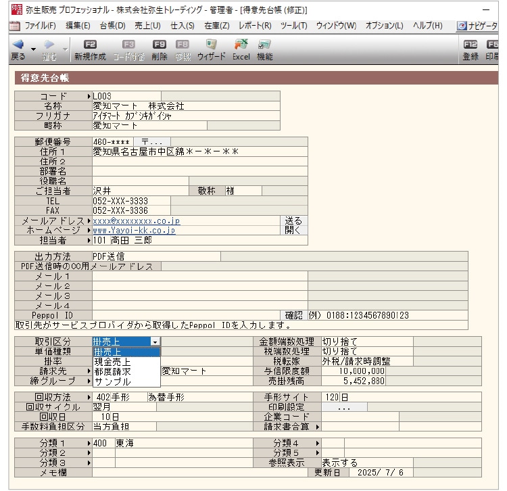Open the 在庫(Z) menu
This screenshot has height=491, width=507.
coord(217,26)
